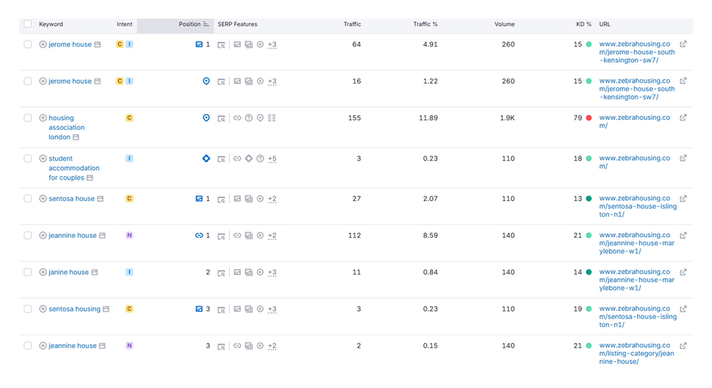This screenshot has height=388, width=712.
Task: Open the 'student accommodation for couples' keyword link
Action: tap(74, 168)
